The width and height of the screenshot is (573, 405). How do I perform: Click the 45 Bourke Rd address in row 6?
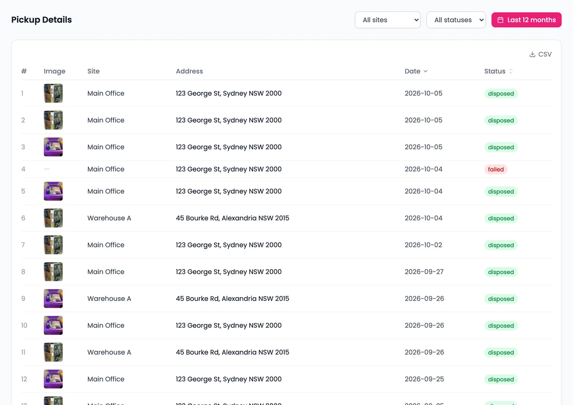[x=233, y=218]
